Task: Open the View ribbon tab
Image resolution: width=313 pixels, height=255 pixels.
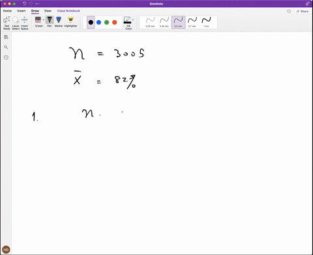Action: 48,11
